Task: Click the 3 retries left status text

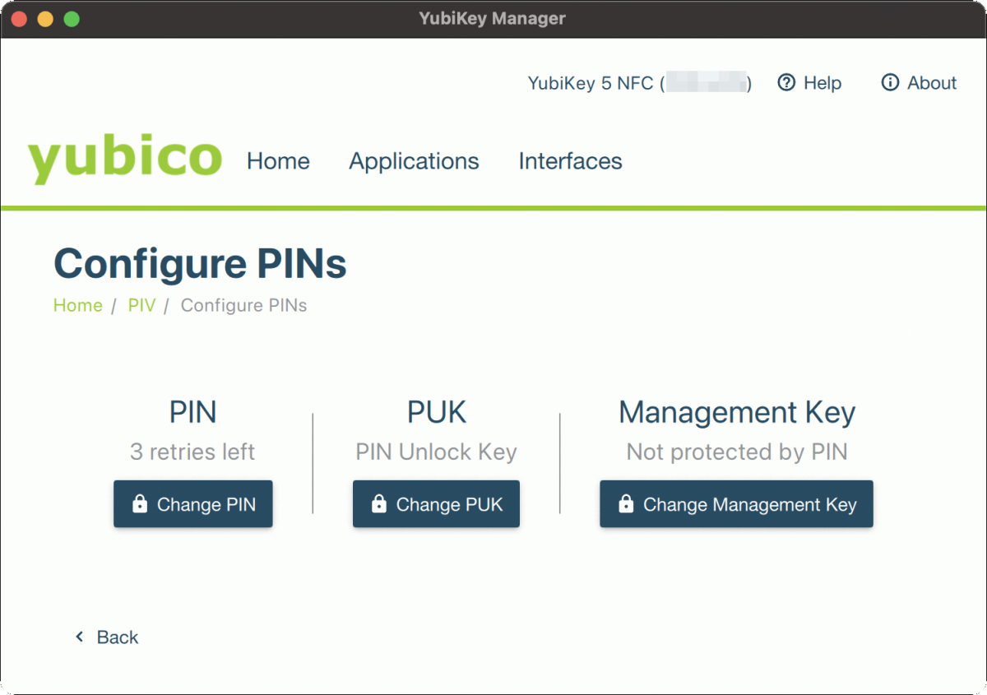Action: 192,452
